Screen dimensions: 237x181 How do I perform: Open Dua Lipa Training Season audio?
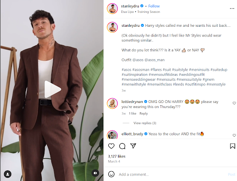tap(140, 12)
